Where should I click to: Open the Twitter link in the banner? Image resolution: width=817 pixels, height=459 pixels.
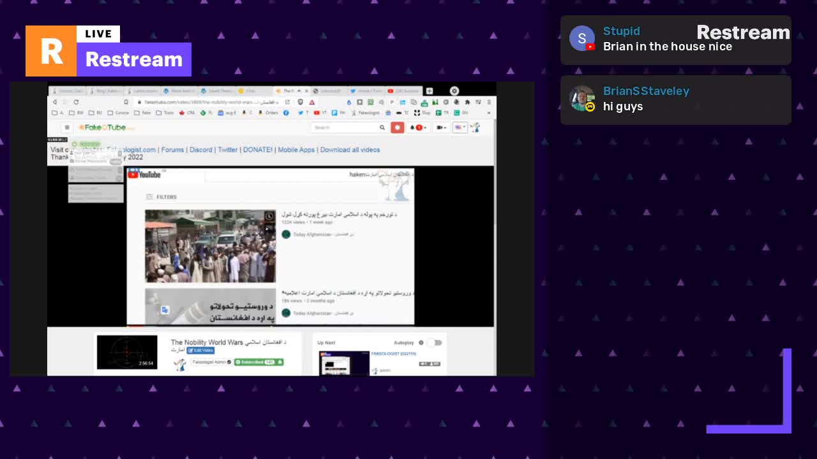tap(228, 150)
